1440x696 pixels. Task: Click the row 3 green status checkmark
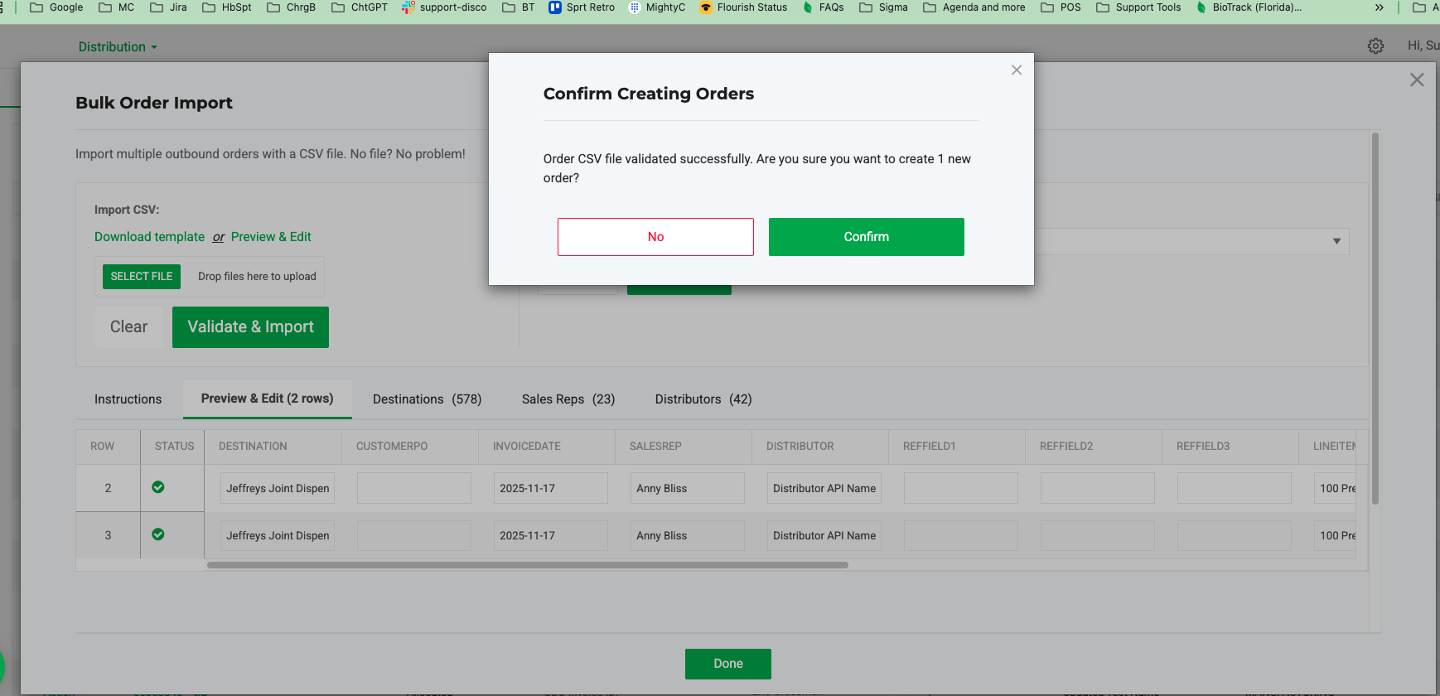(158, 534)
